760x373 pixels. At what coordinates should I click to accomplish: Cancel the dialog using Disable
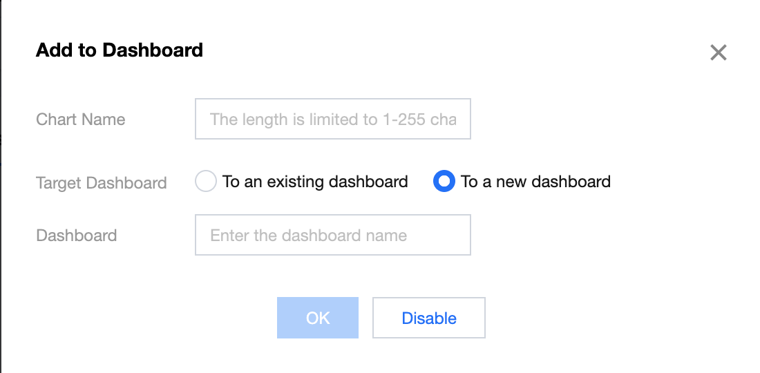click(x=428, y=318)
